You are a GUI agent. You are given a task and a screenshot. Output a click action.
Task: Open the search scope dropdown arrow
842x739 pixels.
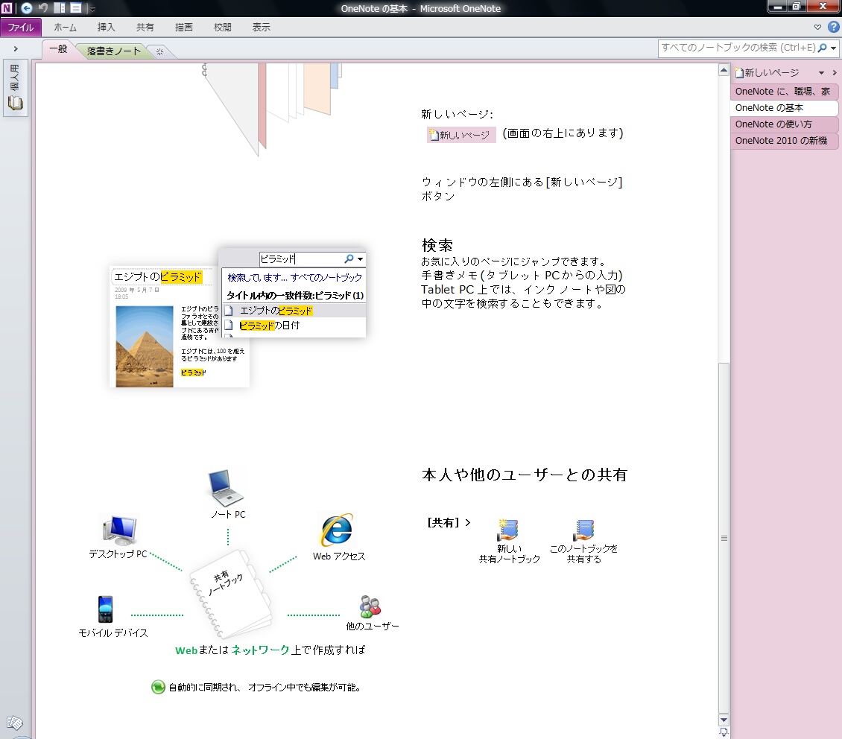coord(833,48)
